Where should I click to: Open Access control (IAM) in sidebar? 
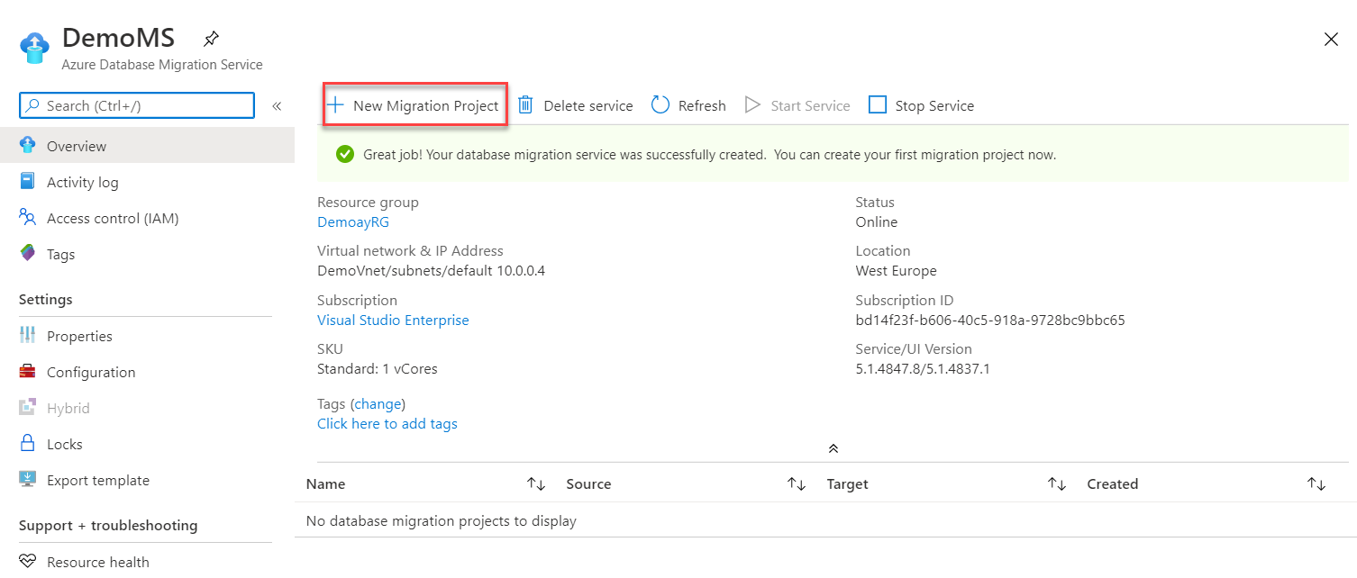[x=112, y=218]
